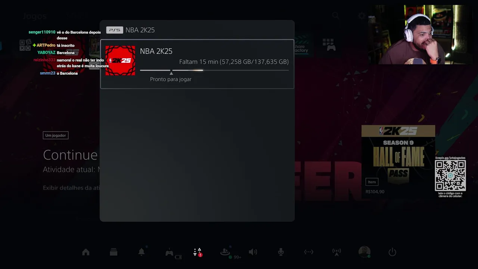Viewport: 478px width, 269px height.
Task: Select the NBA 2K25 game tile icon
Action: pos(120,61)
